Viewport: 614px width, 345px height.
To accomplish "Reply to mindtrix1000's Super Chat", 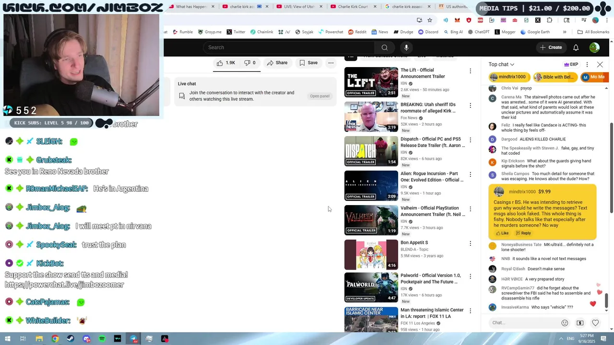I will pyautogui.click(x=523, y=233).
